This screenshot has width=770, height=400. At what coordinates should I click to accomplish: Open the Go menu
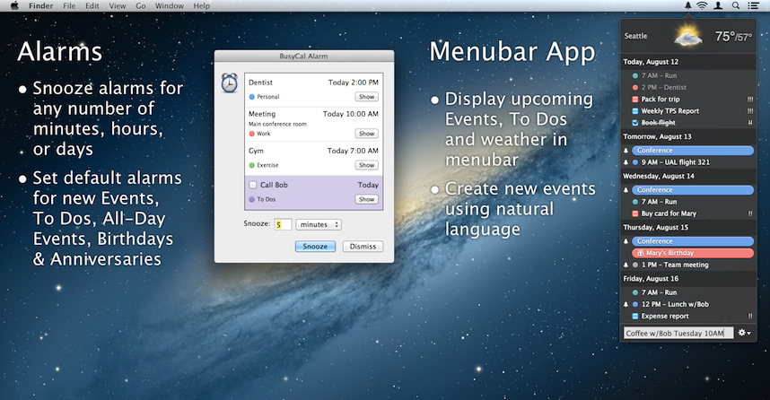tap(141, 6)
